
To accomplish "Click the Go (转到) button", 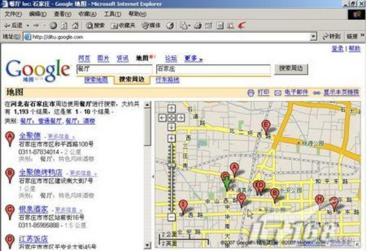I will coord(331,36).
